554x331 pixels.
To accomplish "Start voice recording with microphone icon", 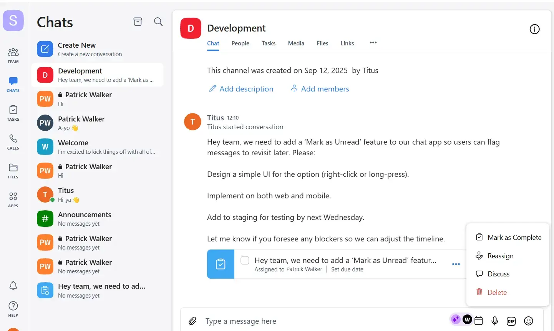I will point(495,321).
